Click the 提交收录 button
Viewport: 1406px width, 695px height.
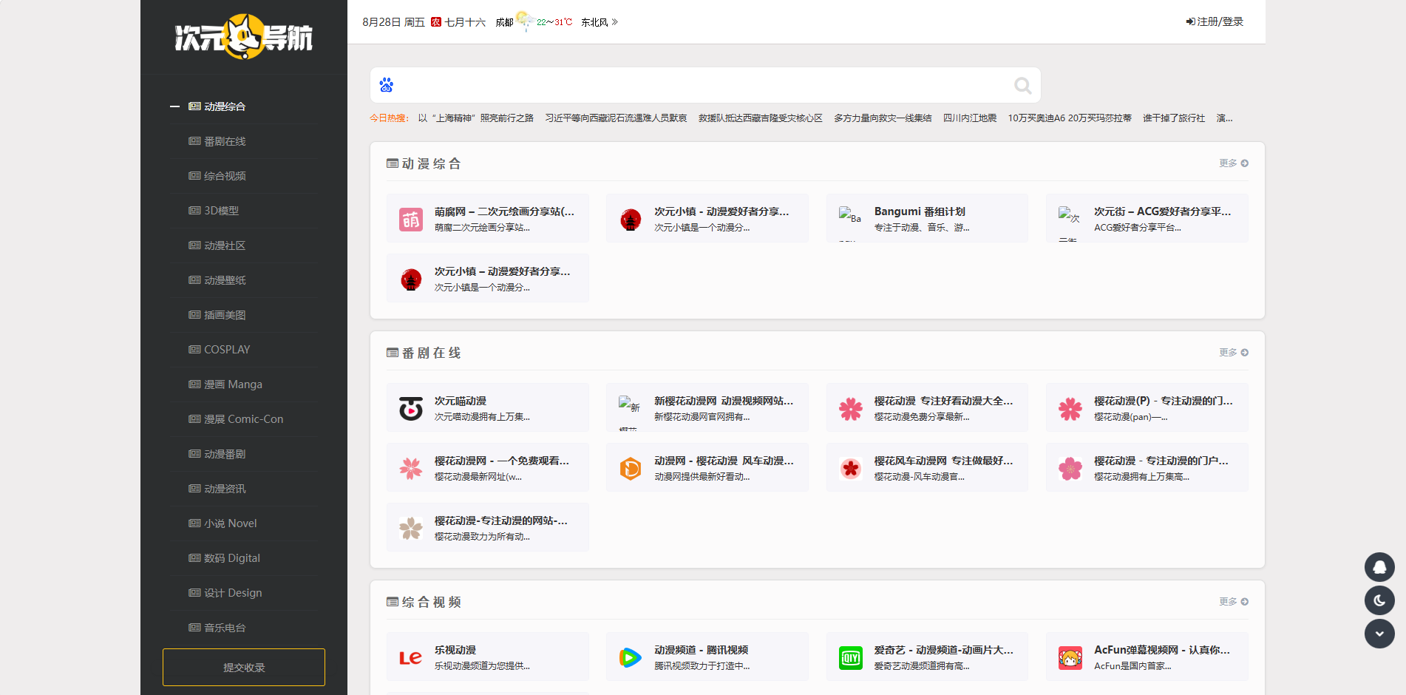[x=244, y=668]
